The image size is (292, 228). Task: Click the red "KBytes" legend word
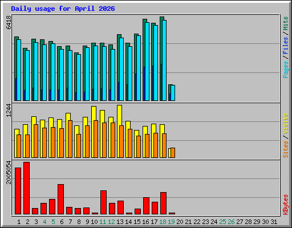click(x=285, y=205)
